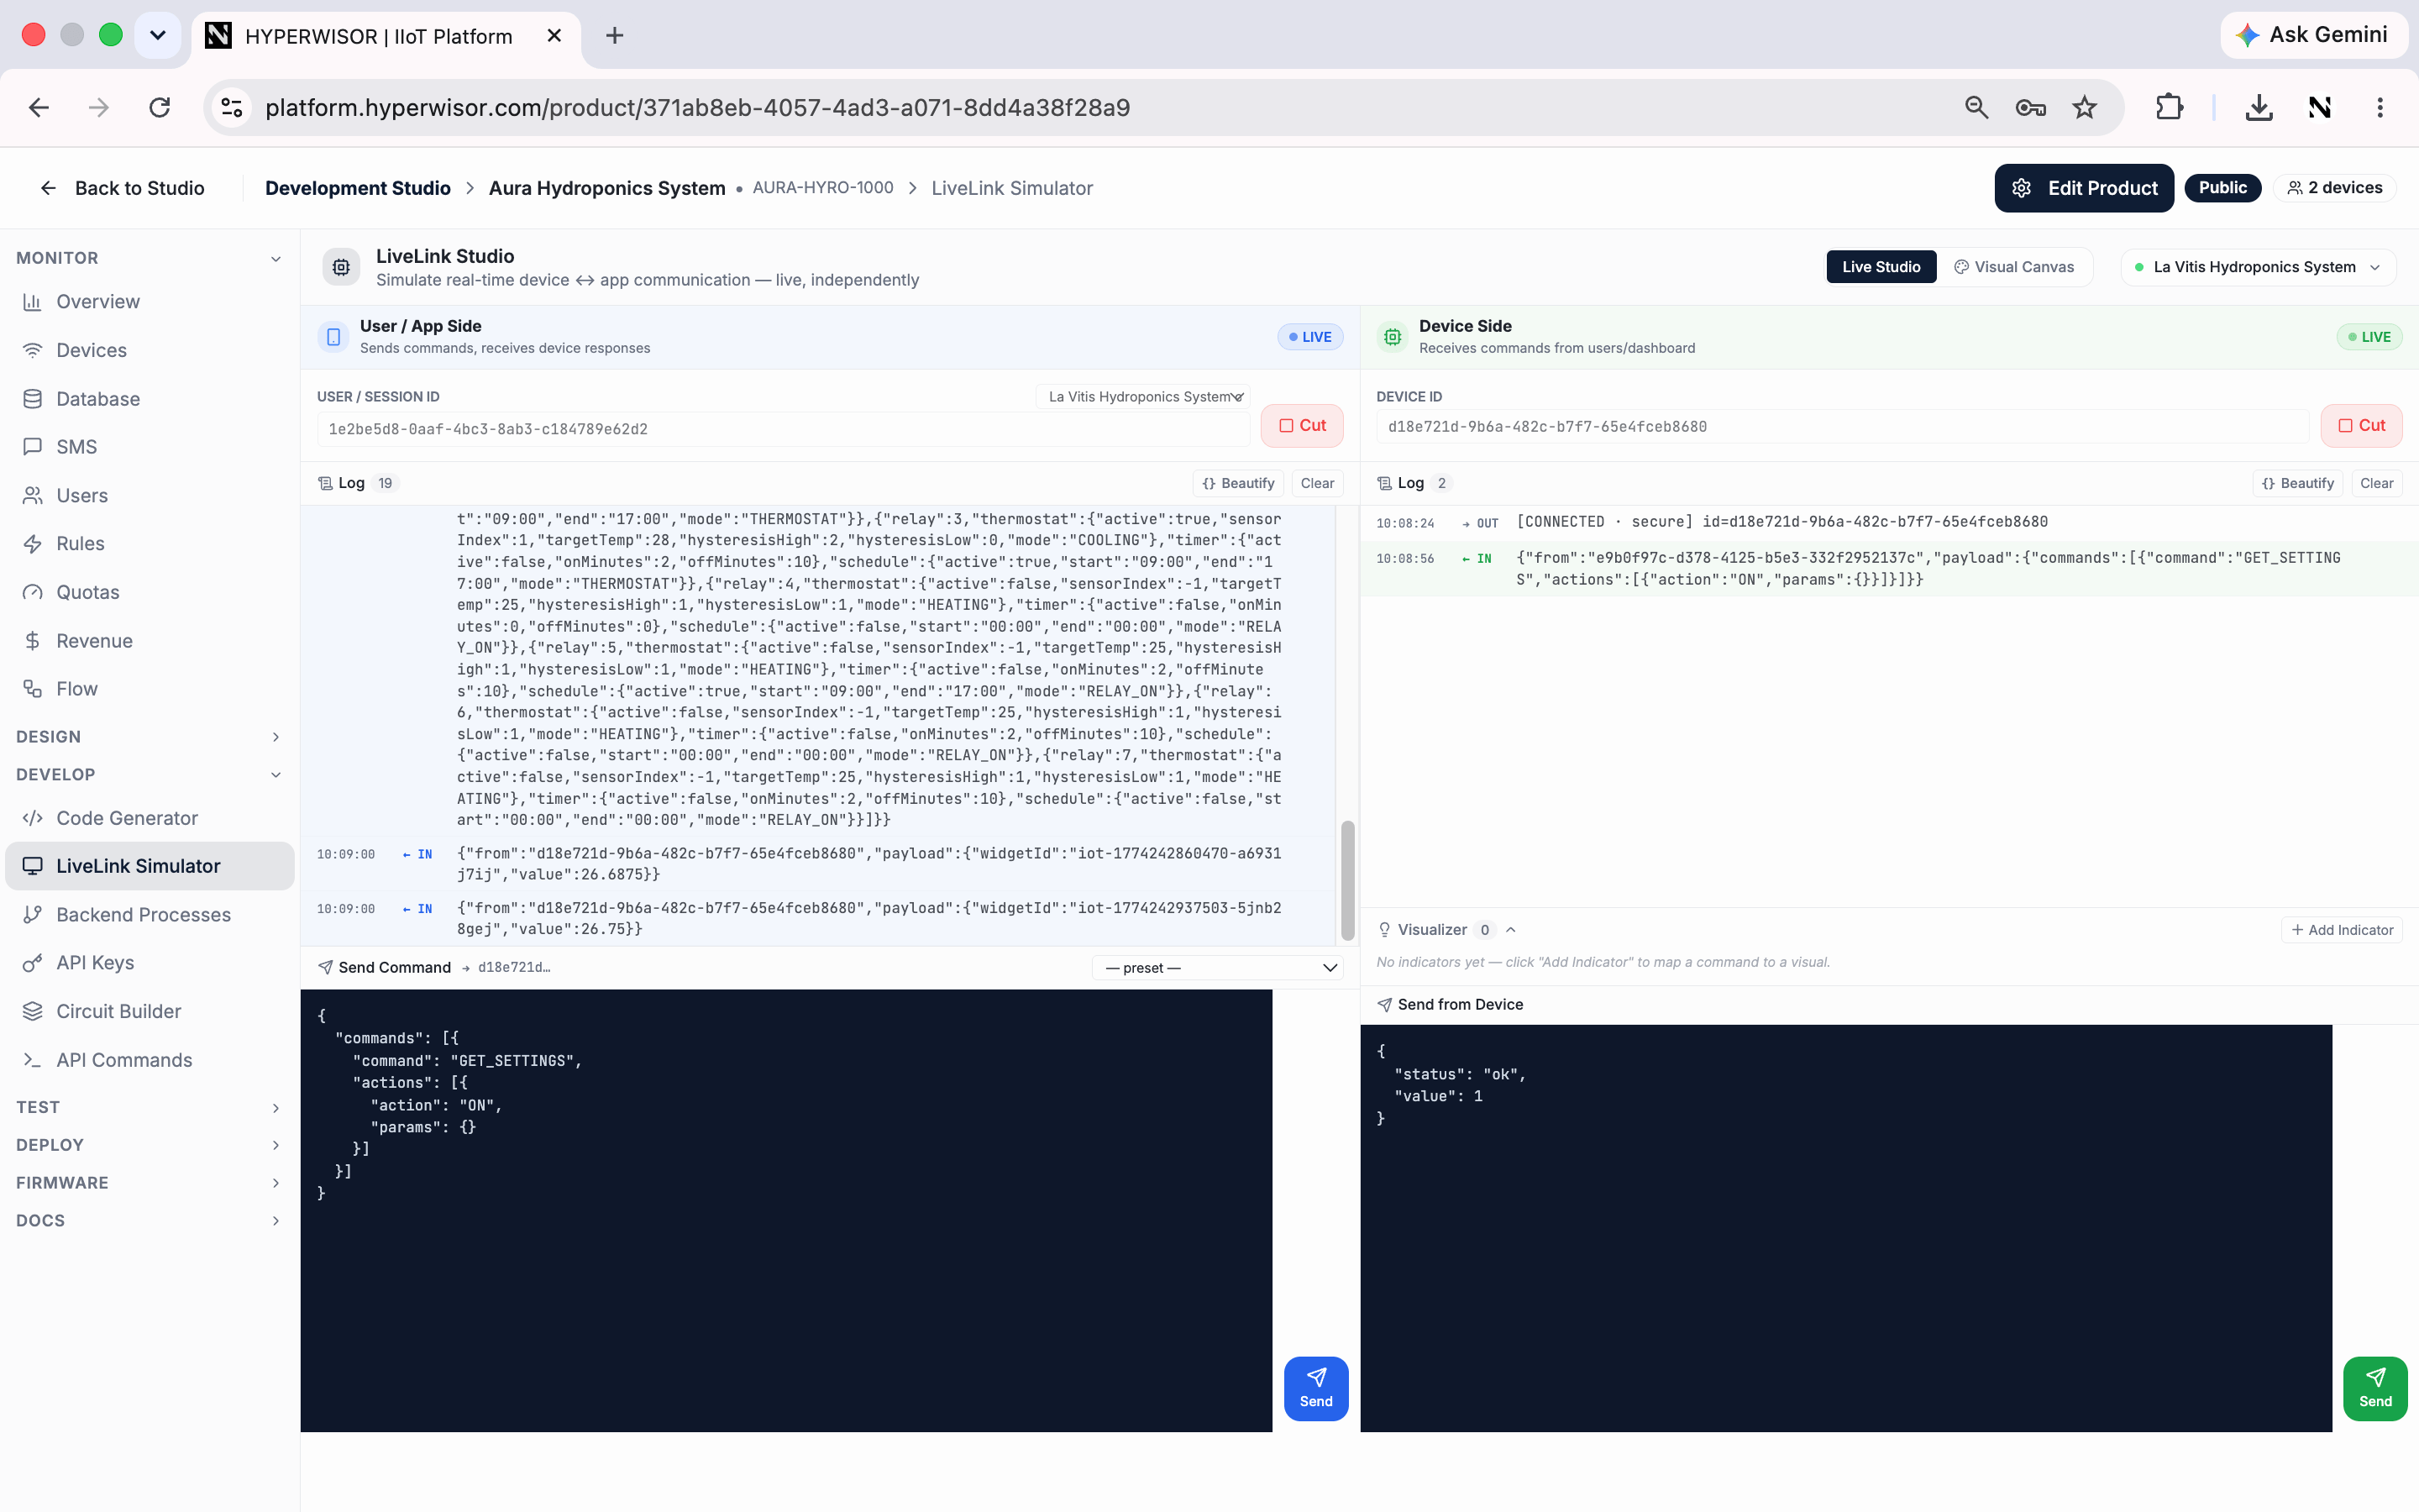This screenshot has width=2419, height=1512.
Task: Click Add Indicator in Visualizer
Action: [x=2342, y=930]
